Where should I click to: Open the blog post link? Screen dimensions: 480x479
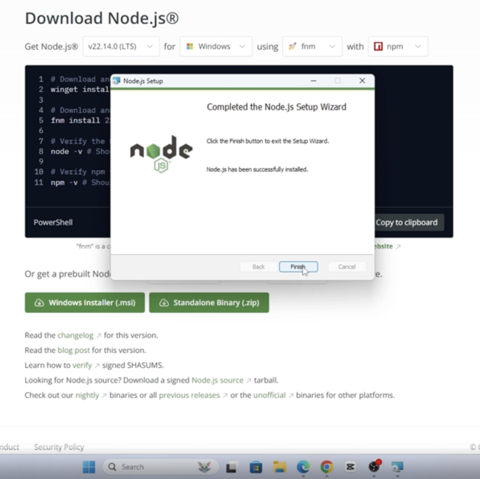74,350
